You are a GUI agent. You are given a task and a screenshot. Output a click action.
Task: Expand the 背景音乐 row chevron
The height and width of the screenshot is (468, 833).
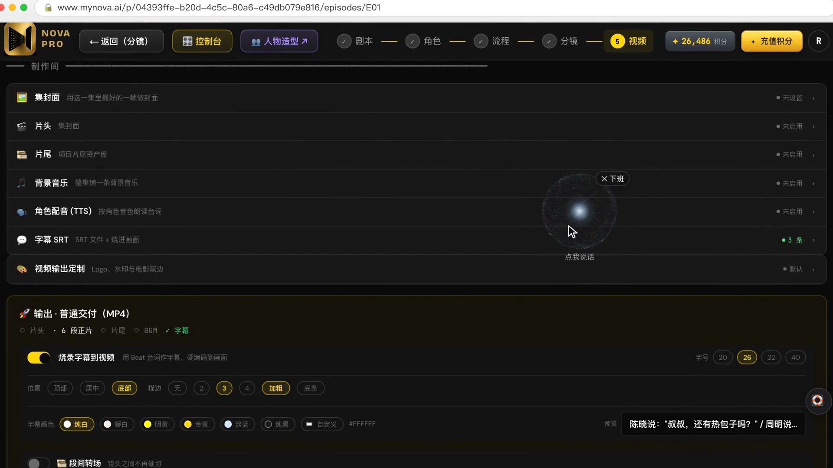(x=813, y=183)
